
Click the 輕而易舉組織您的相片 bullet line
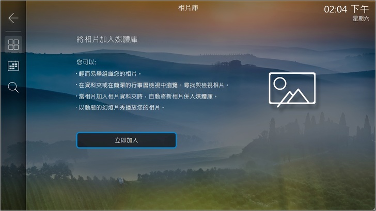click(108, 74)
